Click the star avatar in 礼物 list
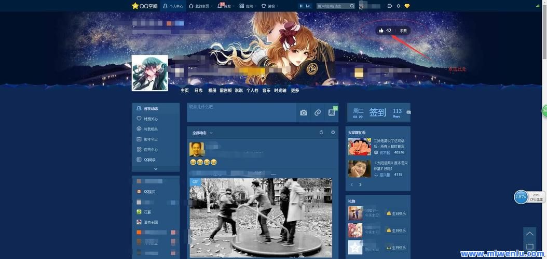The image size is (547, 259). (355, 247)
